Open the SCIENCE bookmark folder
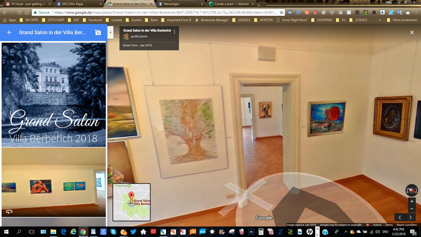 (x=358, y=20)
